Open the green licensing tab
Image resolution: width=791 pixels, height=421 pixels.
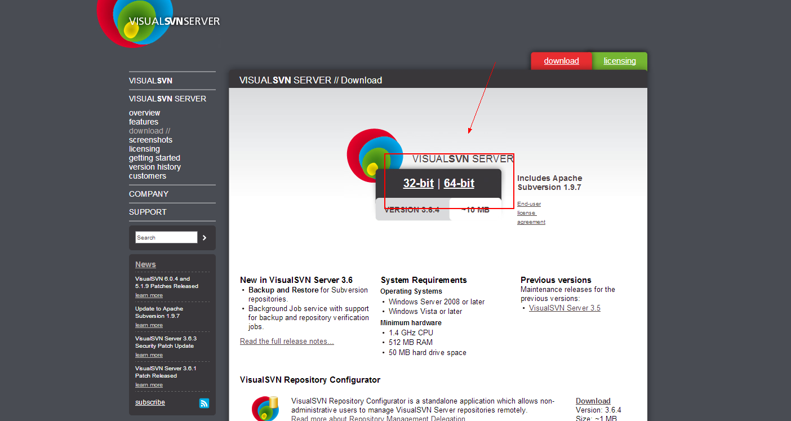(x=620, y=61)
